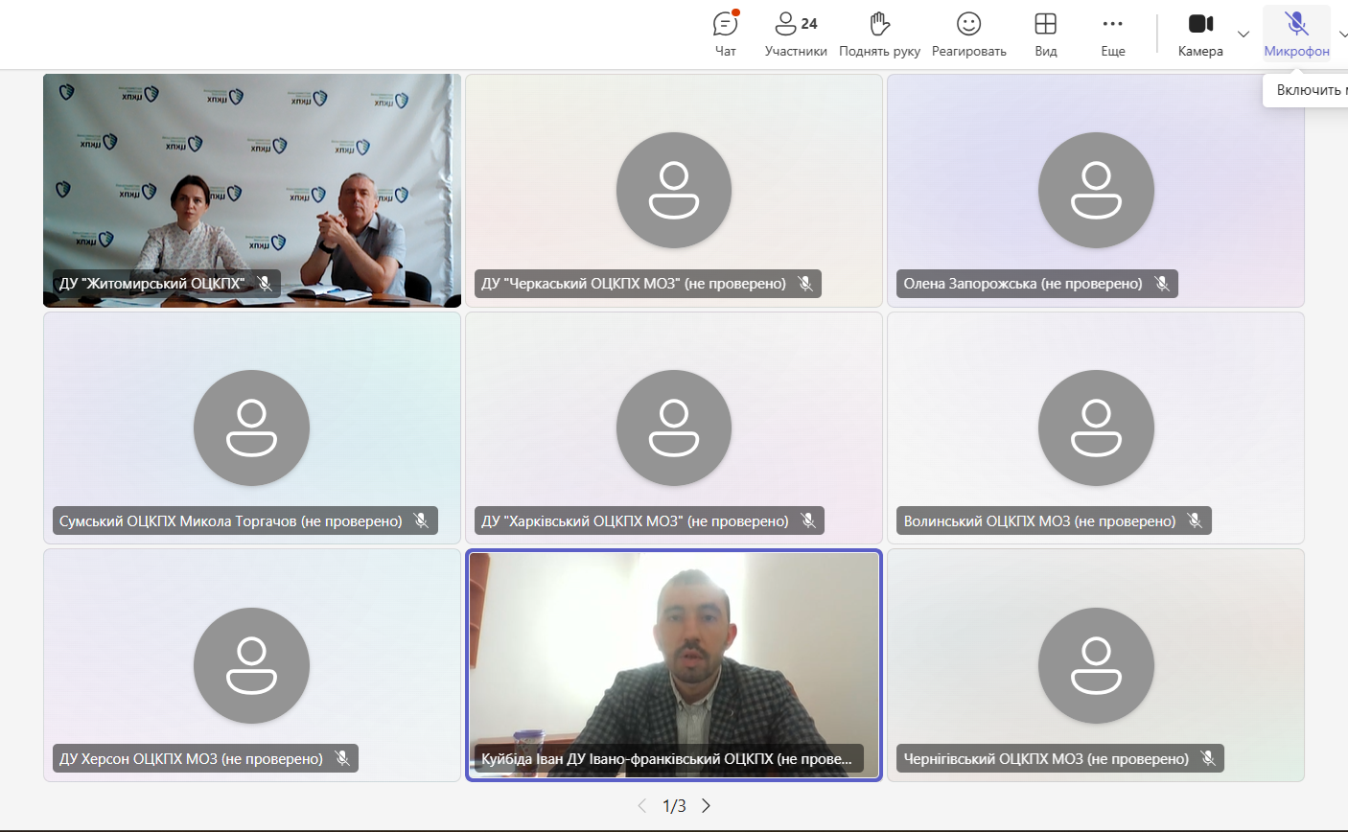Image resolution: width=1348 pixels, height=832 pixels.
Task: Click the Сумський ОЦКПХ Микола Торгачов label
Action: [x=231, y=521]
